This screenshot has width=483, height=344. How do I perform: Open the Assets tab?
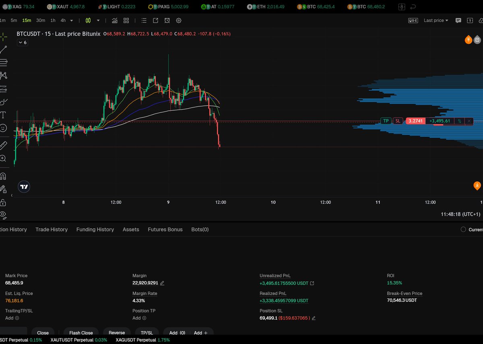pyautogui.click(x=131, y=229)
